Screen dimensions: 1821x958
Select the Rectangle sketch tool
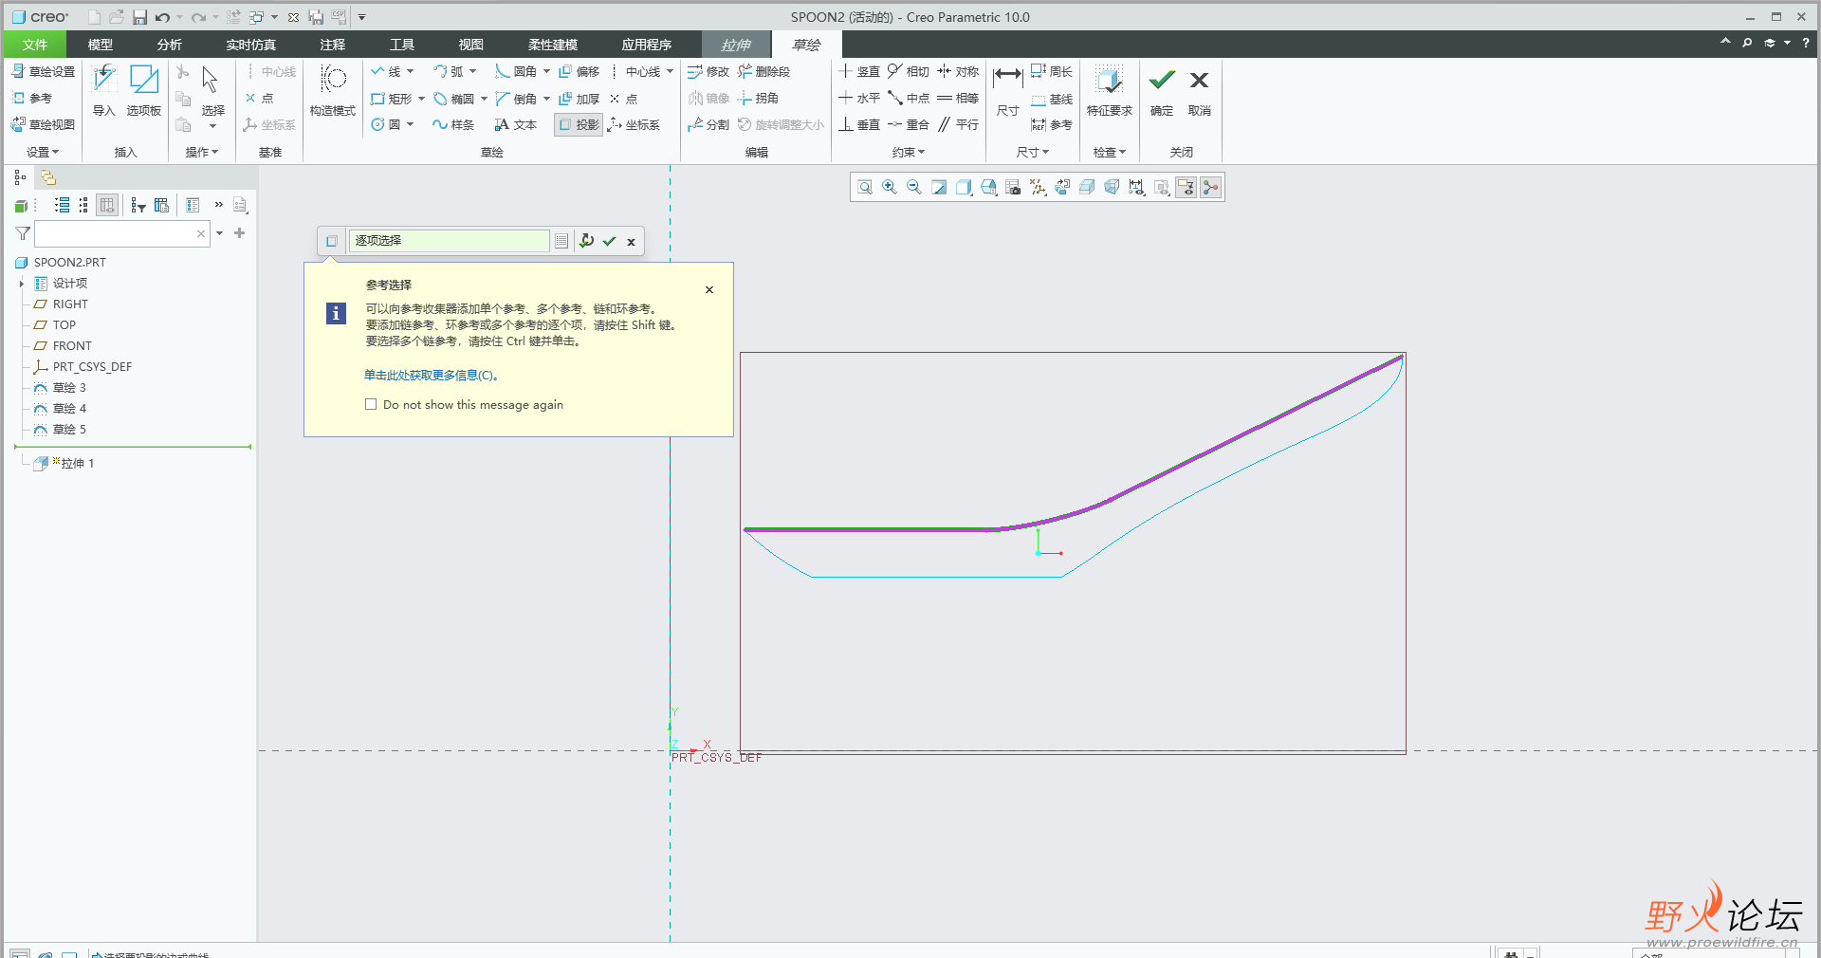coord(392,99)
